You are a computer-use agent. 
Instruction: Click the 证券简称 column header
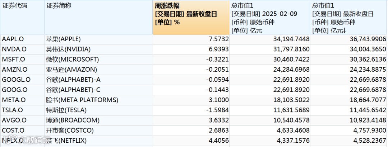(x=98, y=17)
